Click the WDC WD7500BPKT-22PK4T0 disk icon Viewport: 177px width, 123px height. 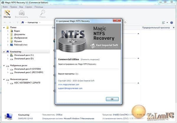pos(12,83)
